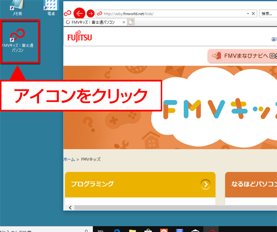Screen dimensions: 277x232
Task: Click the infinity logo left of back button
Action: coord(67,13)
